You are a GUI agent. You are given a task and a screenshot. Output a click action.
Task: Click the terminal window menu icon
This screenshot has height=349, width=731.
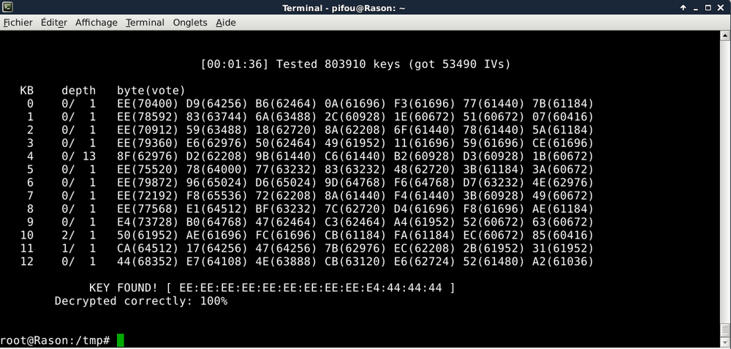(7, 7)
